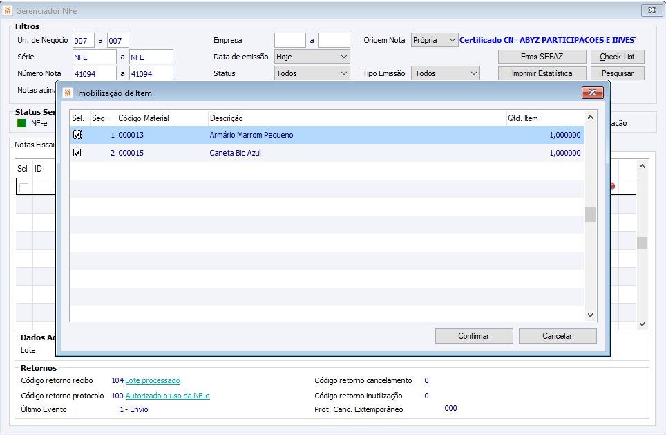Click the Notas Fiscais grid scroll-down arrow
Viewport: 666px width, 435px height.
(642, 324)
